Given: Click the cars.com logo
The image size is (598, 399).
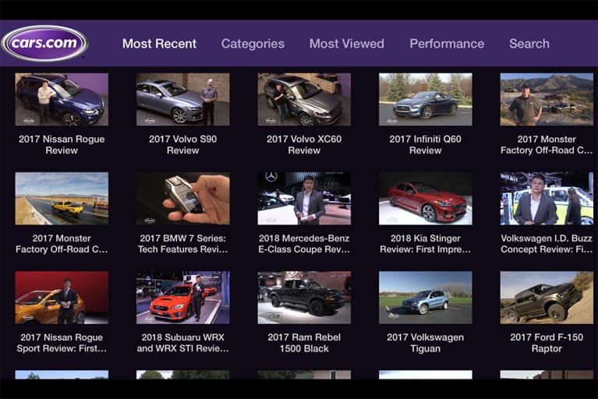Looking at the screenshot, I should [44, 43].
